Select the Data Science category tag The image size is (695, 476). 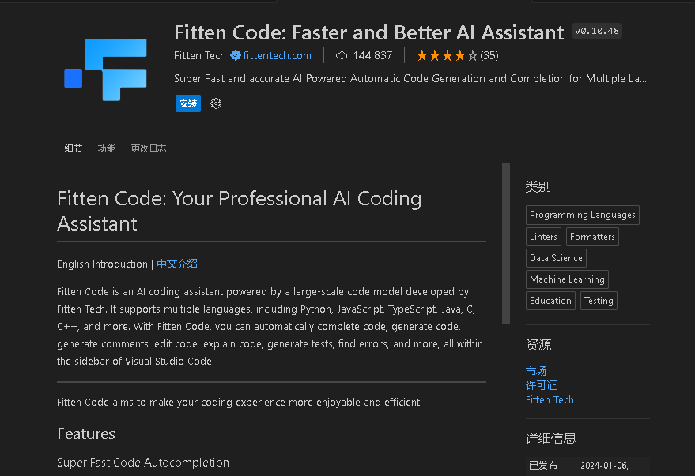[x=556, y=258]
